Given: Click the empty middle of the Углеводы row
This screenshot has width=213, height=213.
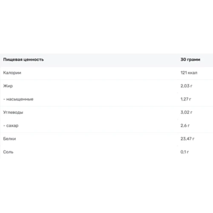Looking at the screenshot, I should 99,112.
